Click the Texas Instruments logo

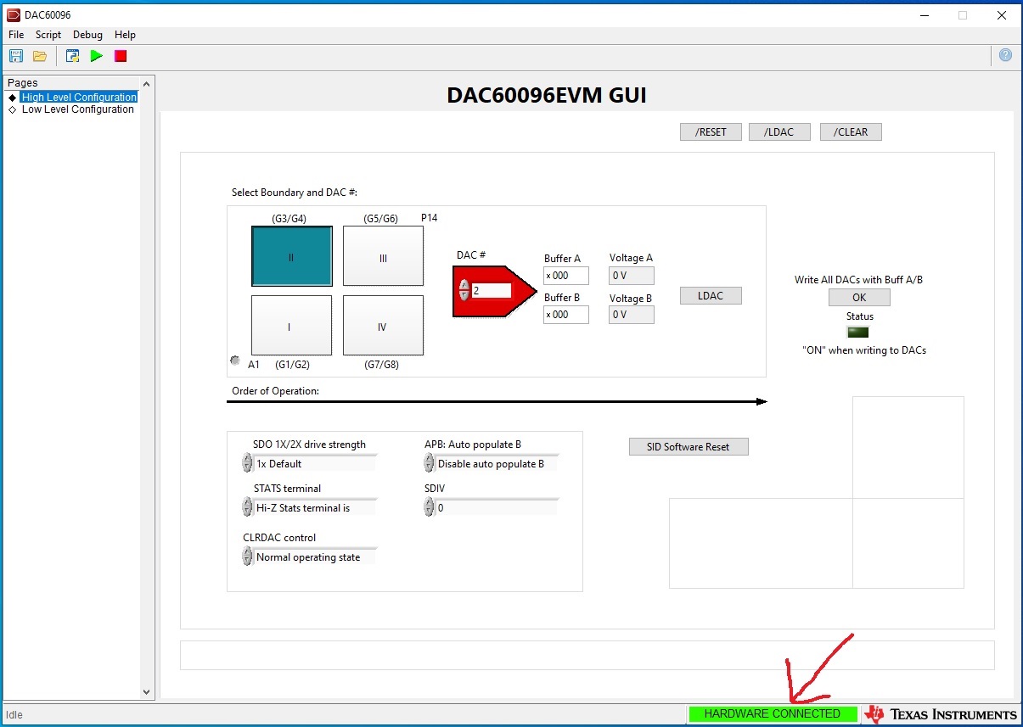click(x=941, y=714)
